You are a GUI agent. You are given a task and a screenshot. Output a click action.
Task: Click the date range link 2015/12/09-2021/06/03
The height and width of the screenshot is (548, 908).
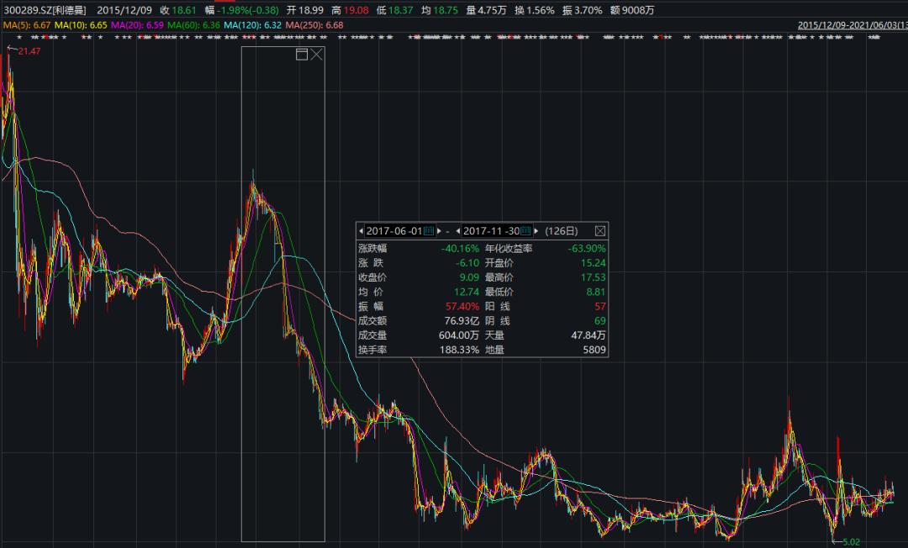pyautogui.click(x=853, y=25)
